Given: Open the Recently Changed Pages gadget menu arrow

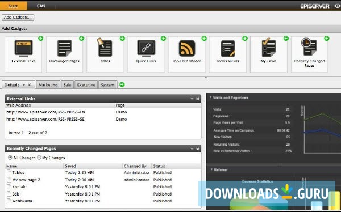Looking at the screenshot, I should click(x=192, y=149).
